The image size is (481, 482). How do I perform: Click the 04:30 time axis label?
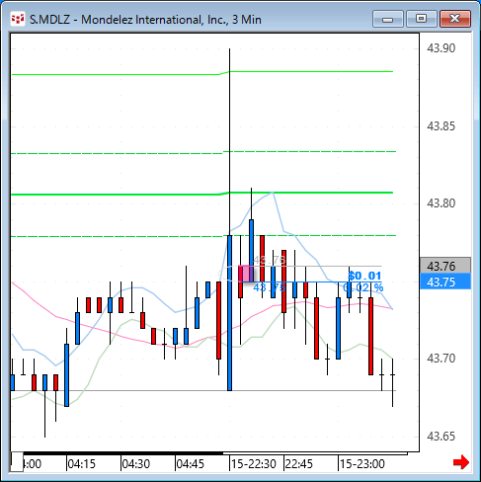[136, 464]
